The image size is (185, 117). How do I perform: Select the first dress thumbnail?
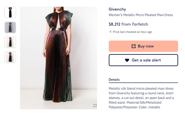pyautogui.click(x=10, y=12)
